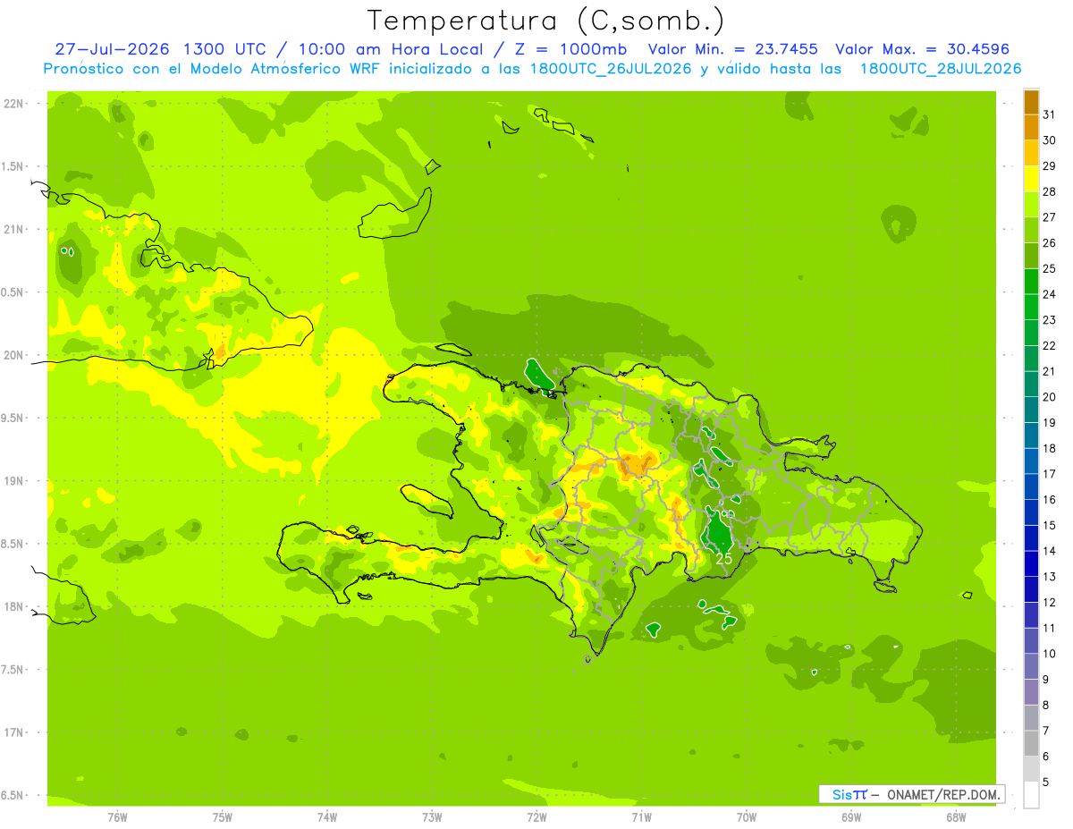
Task: Click the SisPI – ONAMET/REP.DOM. label
Action: (912, 794)
